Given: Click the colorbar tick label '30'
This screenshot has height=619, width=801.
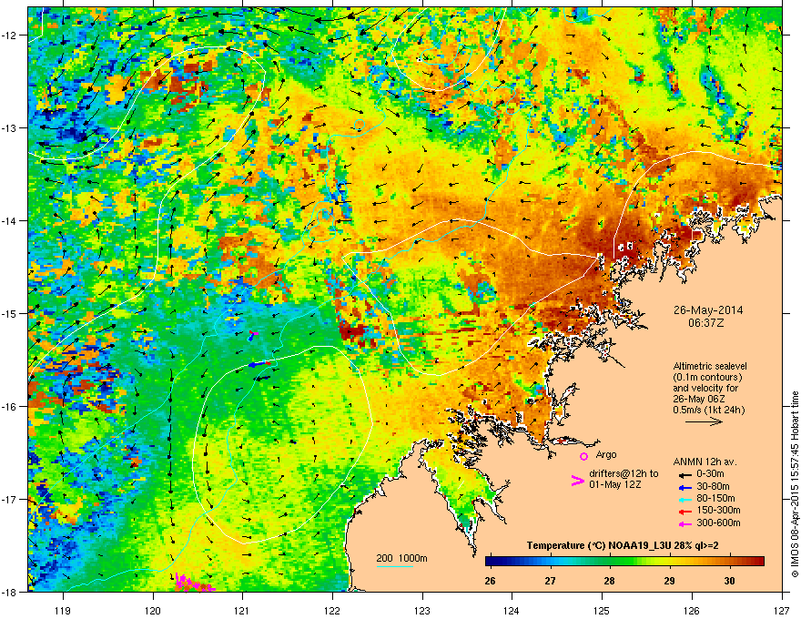Looking at the screenshot, I should [729, 581].
